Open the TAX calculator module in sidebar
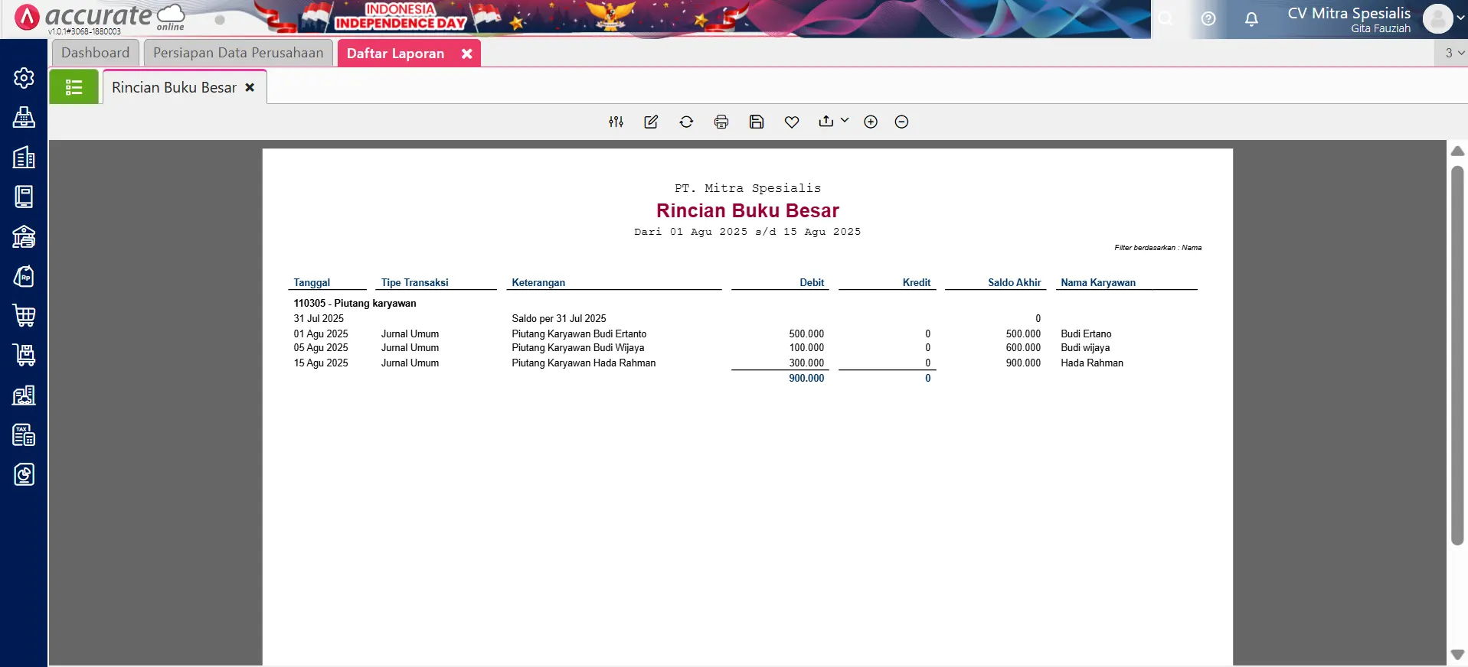 [24, 434]
